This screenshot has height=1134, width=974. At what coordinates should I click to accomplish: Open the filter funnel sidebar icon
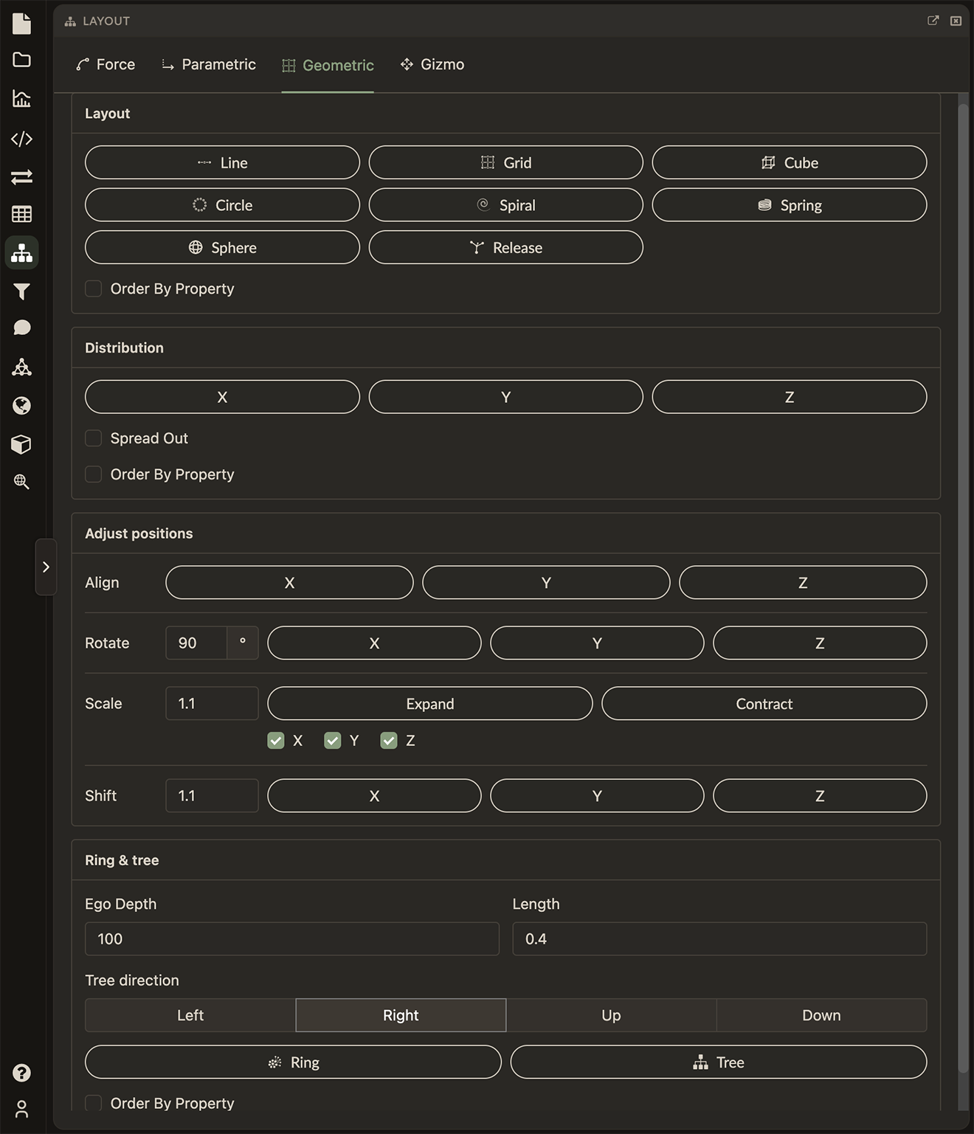point(22,292)
